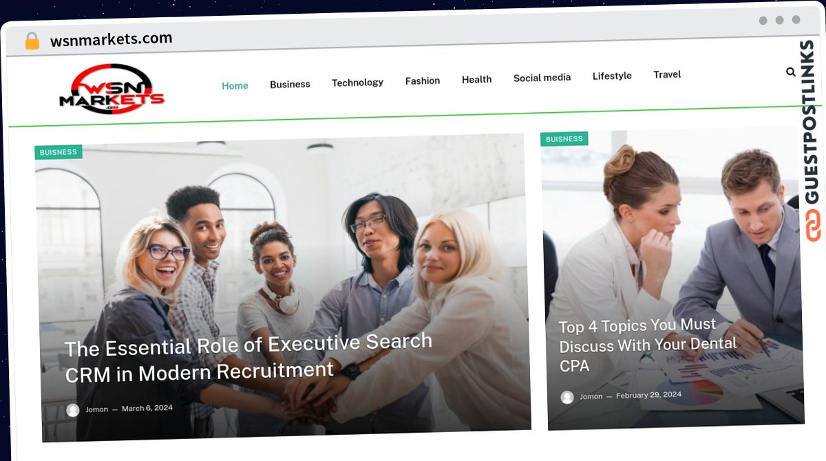This screenshot has height=461, width=826.
Task: Open the Business menu item
Action: coord(290,84)
